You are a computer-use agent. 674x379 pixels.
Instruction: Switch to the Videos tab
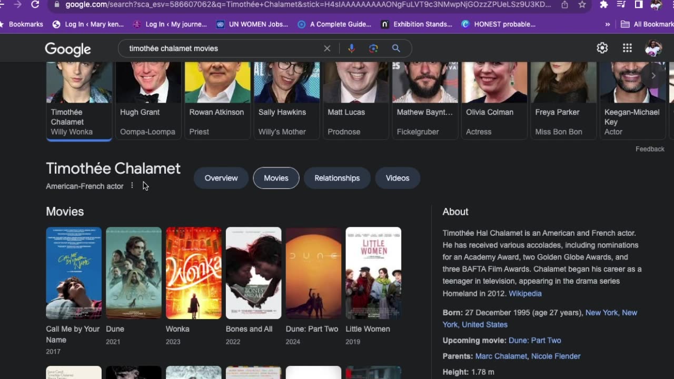[x=398, y=178]
